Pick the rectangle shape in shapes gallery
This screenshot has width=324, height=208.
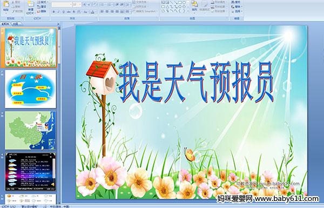pos(179,3)
